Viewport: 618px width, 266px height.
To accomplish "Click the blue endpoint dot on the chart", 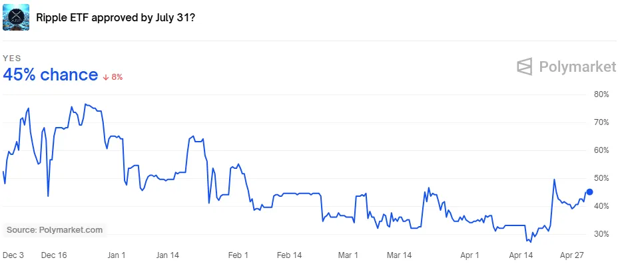I will click(x=589, y=192).
